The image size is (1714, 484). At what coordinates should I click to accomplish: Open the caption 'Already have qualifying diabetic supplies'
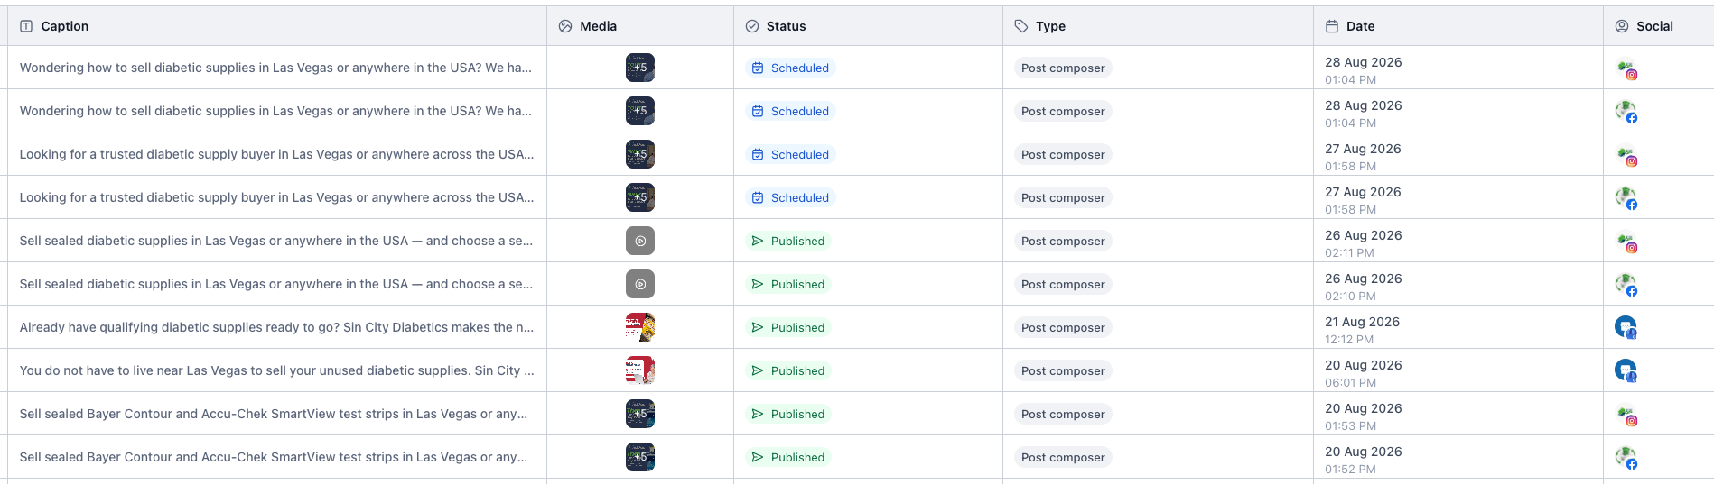tap(276, 327)
